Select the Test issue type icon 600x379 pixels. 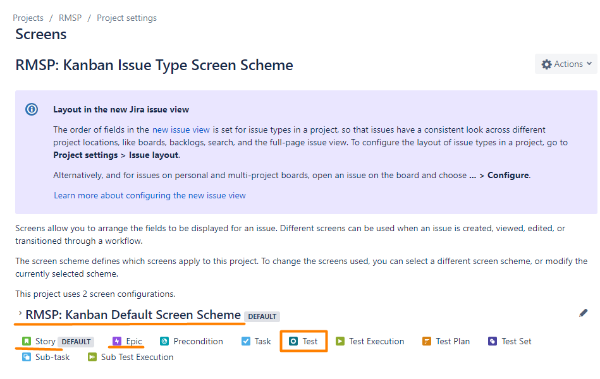(295, 341)
